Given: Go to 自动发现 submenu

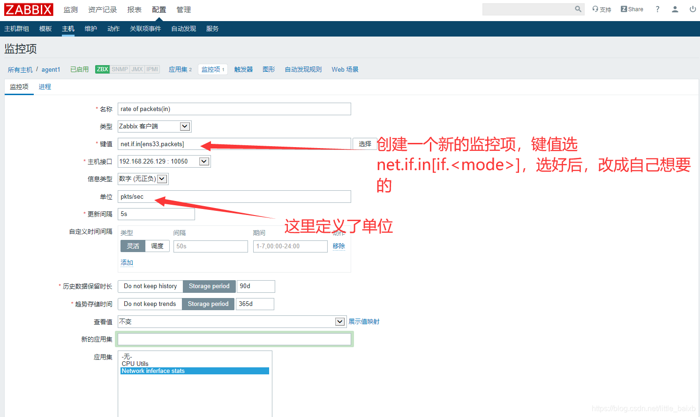Looking at the screenshot, I should click(x=184, y=29).
